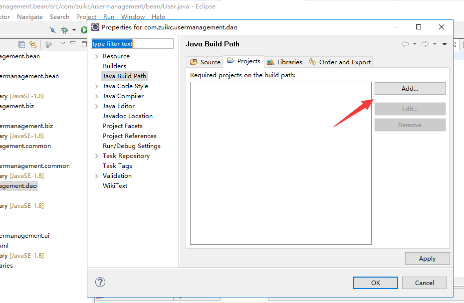Close the Properties dialog with X
This screenshot has width=464, height=303.
[x=442, y=27]
